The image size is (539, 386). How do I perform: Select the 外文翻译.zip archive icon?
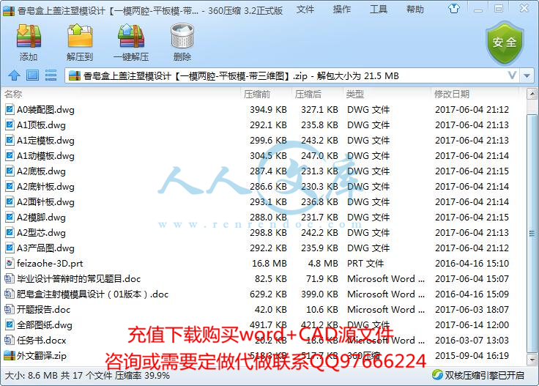click(10, 355)
